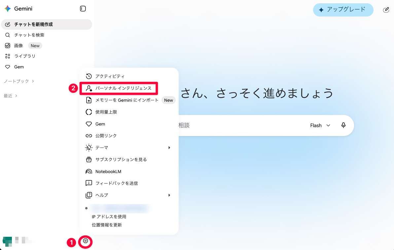Viewport: 394px width, 250px height.
Task: Open ライブラリ in the sidebar
Action: click(x=47, y=56)
